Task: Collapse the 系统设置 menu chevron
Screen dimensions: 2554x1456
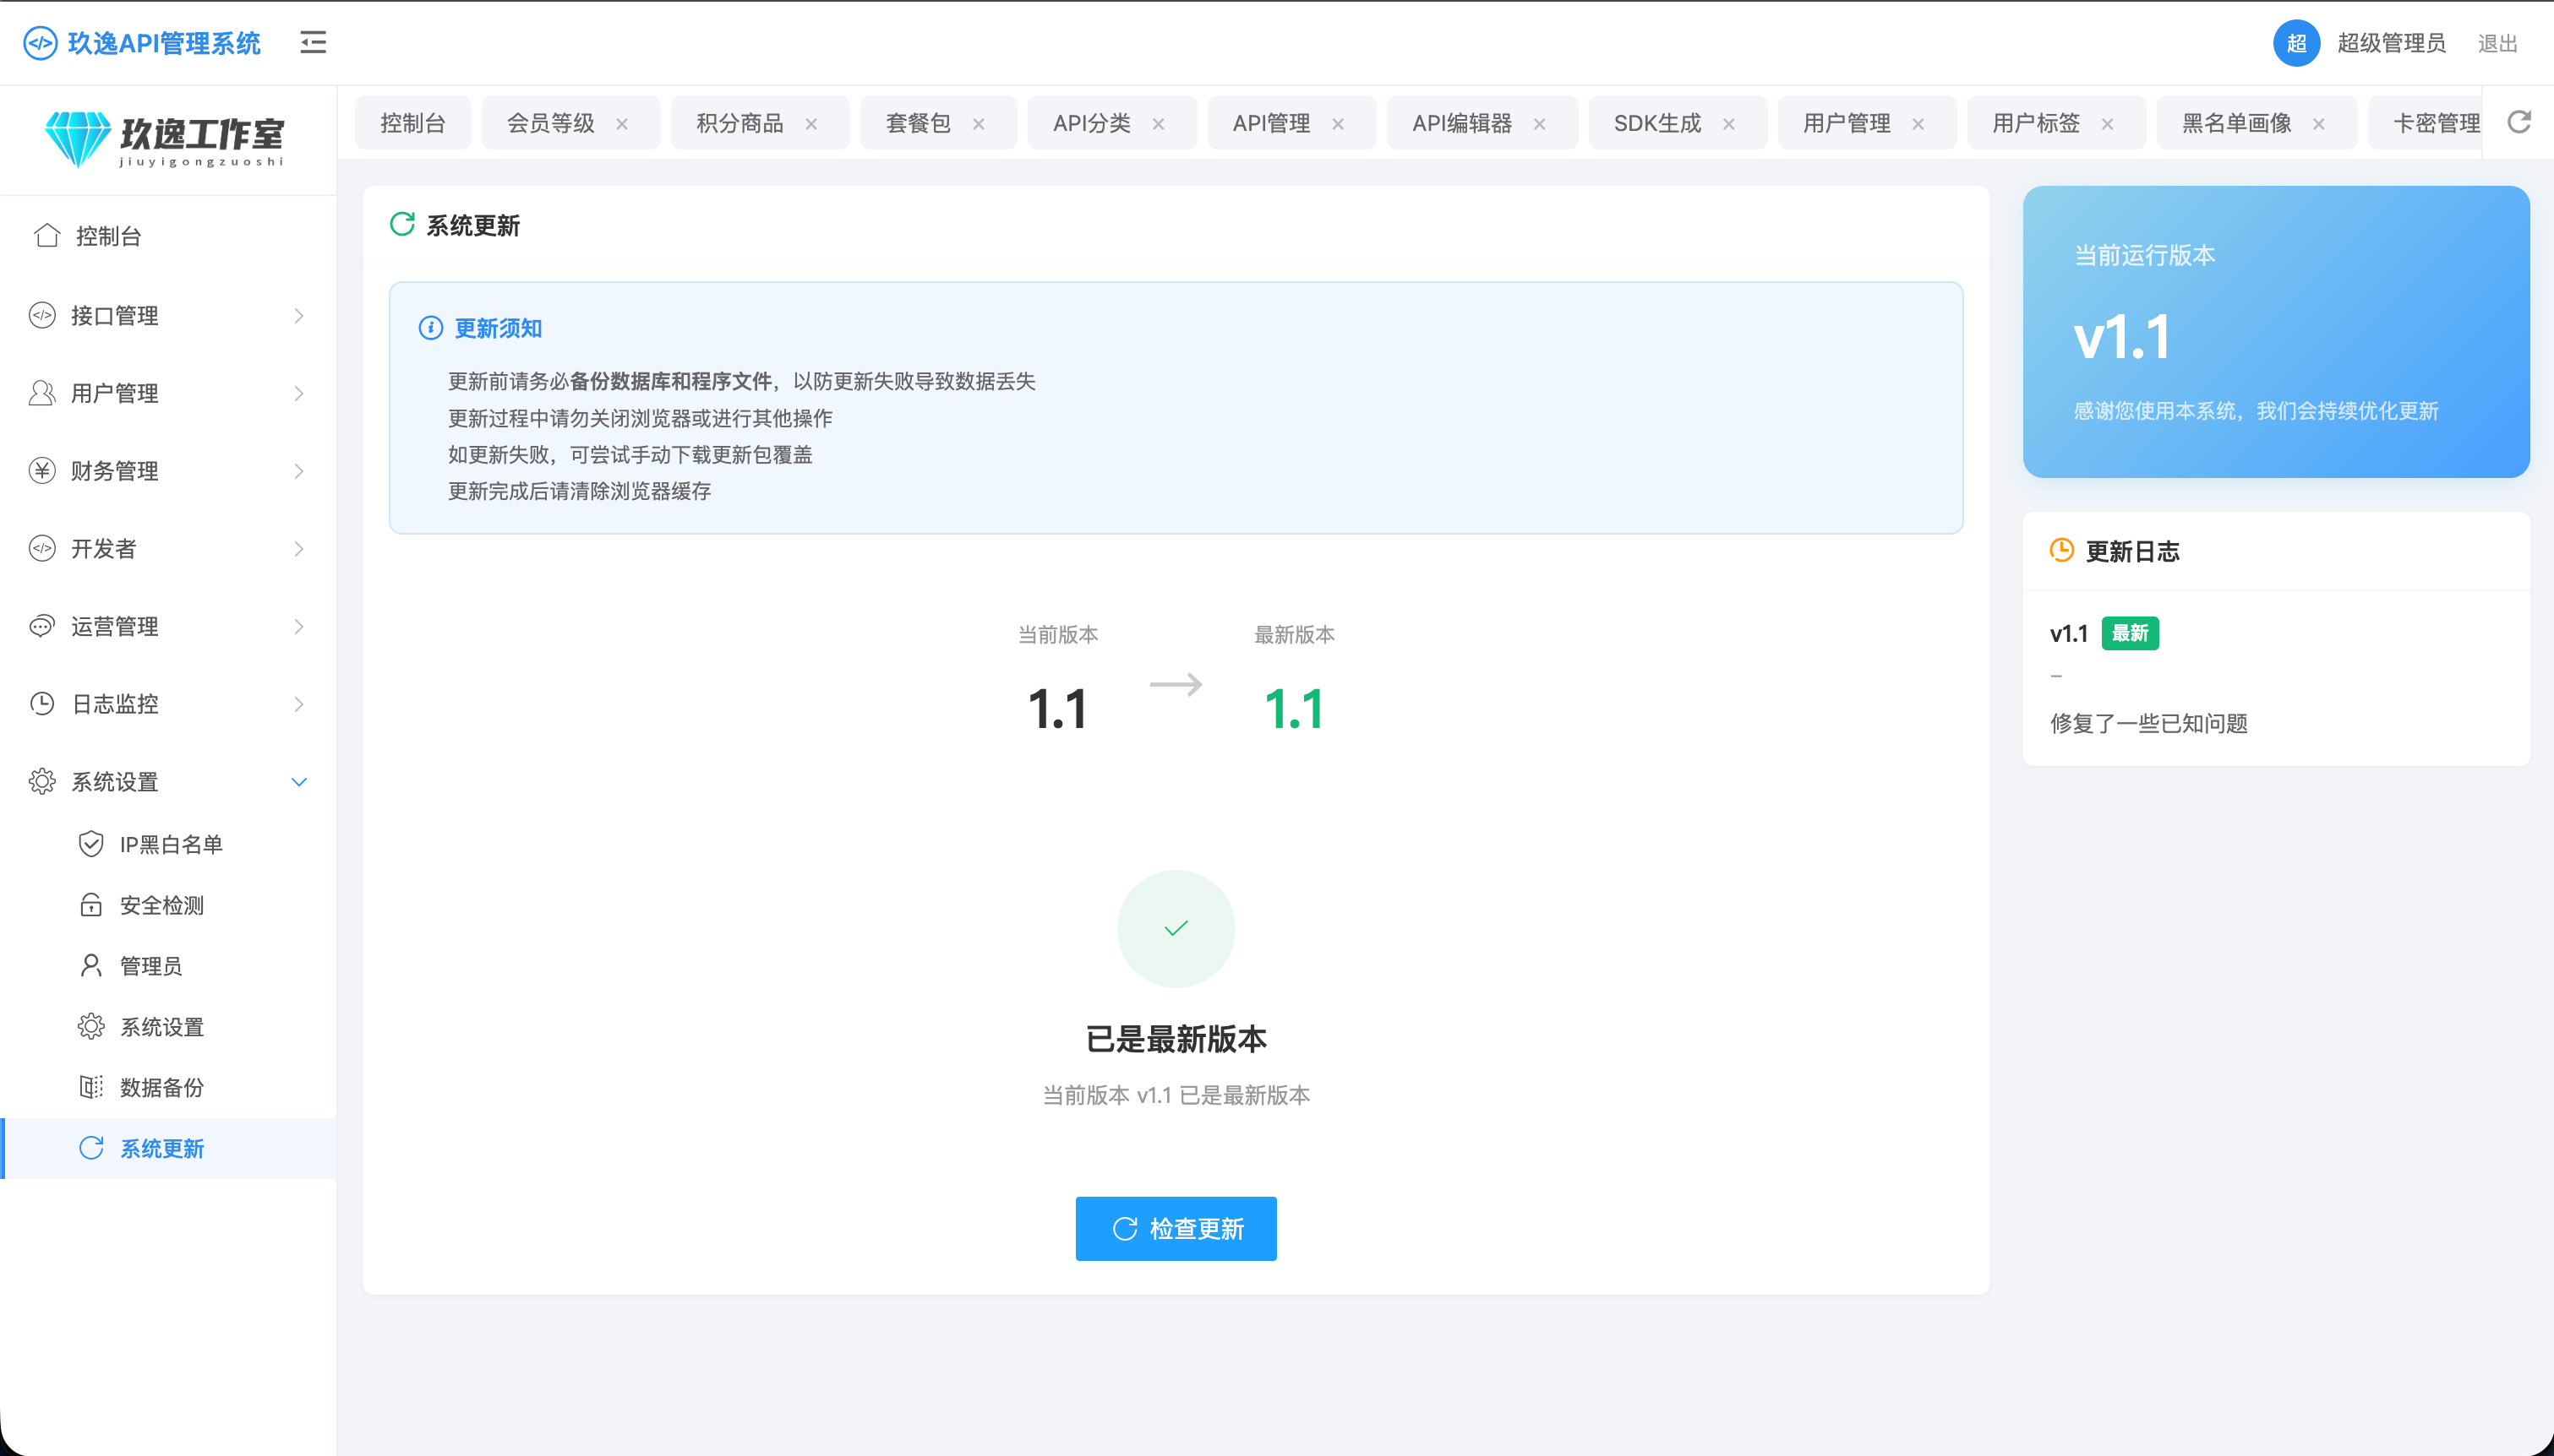Action: (298, 782)
